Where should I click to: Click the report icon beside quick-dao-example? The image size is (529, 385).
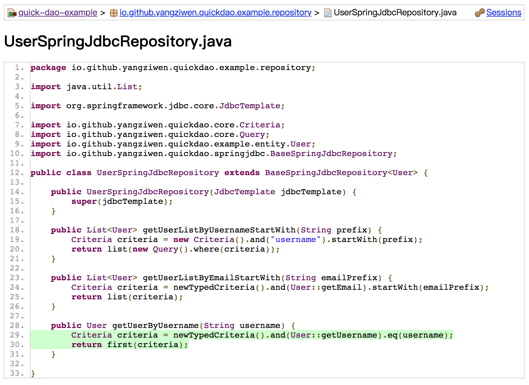click(x=12, y=13)
